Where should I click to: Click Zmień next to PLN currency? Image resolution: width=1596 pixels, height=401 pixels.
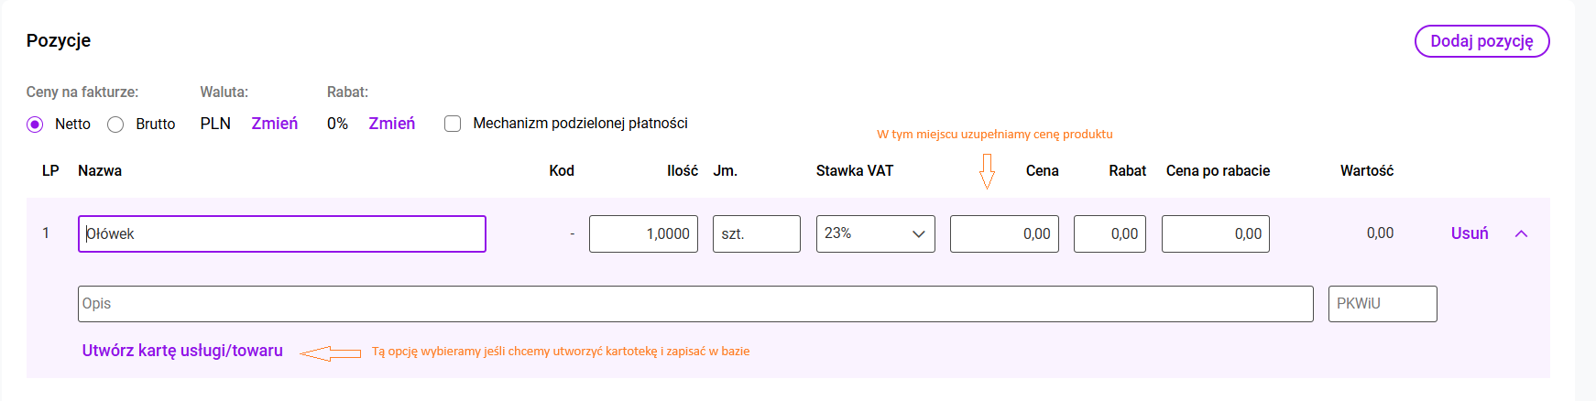pyautogui.click(x=275, y=124)
